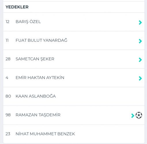Open Kaan Aslanboğa player entry
The image size is (147, 144).
(x=36, y=96)
